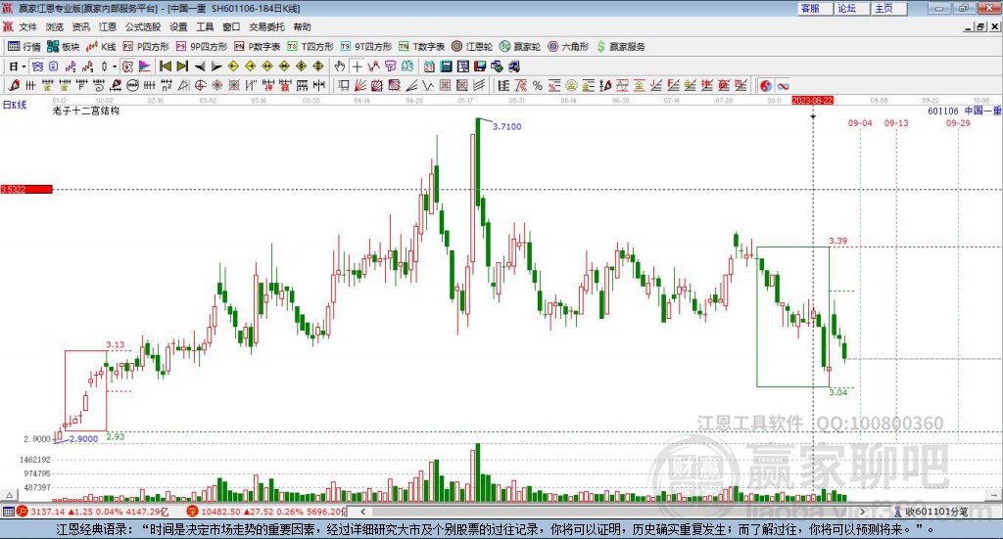Jump to last bar icon

pyautogui.click(x=182, y=67)
